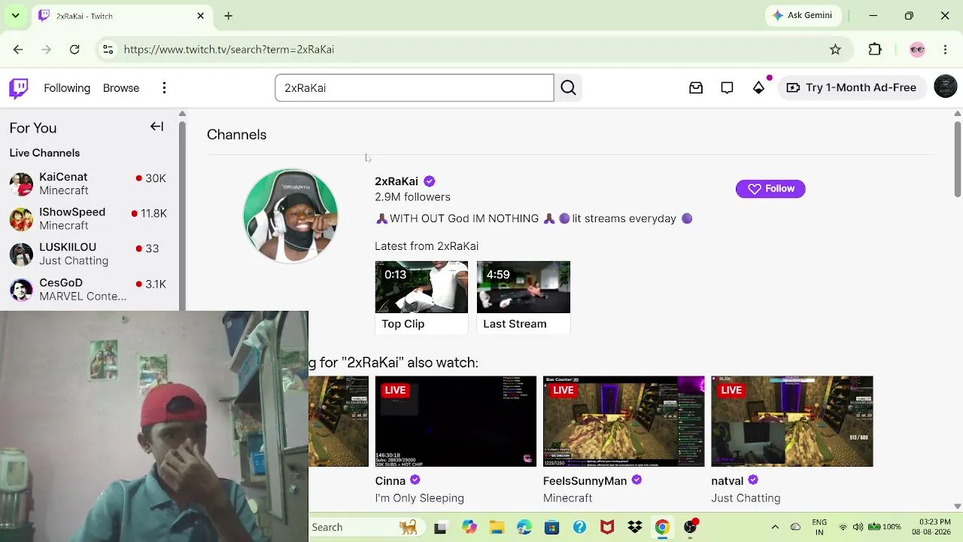The width and height of the screenshot is (963, 542).
Task: Launch Copilot from the taskbar
Action: tap(469, 528)
